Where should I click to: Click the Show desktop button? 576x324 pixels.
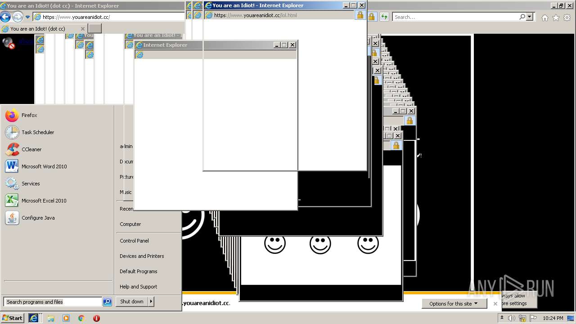click(571, 318)
